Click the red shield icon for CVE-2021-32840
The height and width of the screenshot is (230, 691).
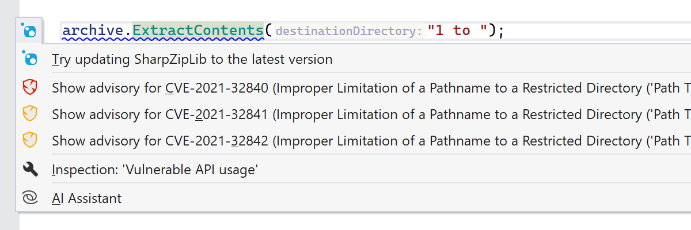tap(29, 88)
